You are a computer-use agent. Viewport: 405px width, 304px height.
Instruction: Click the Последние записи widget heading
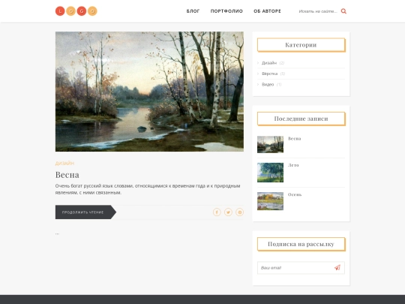[x=301, y=119]
